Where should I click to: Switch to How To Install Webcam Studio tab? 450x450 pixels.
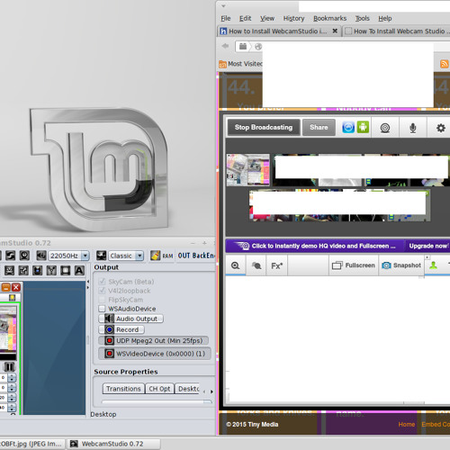[396, 31]
